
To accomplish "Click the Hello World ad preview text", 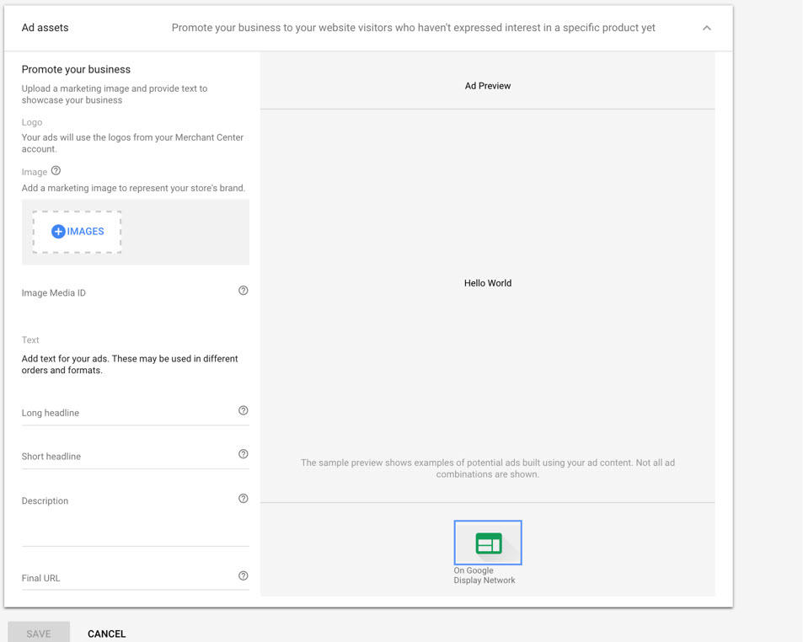I will pos(488,283).
